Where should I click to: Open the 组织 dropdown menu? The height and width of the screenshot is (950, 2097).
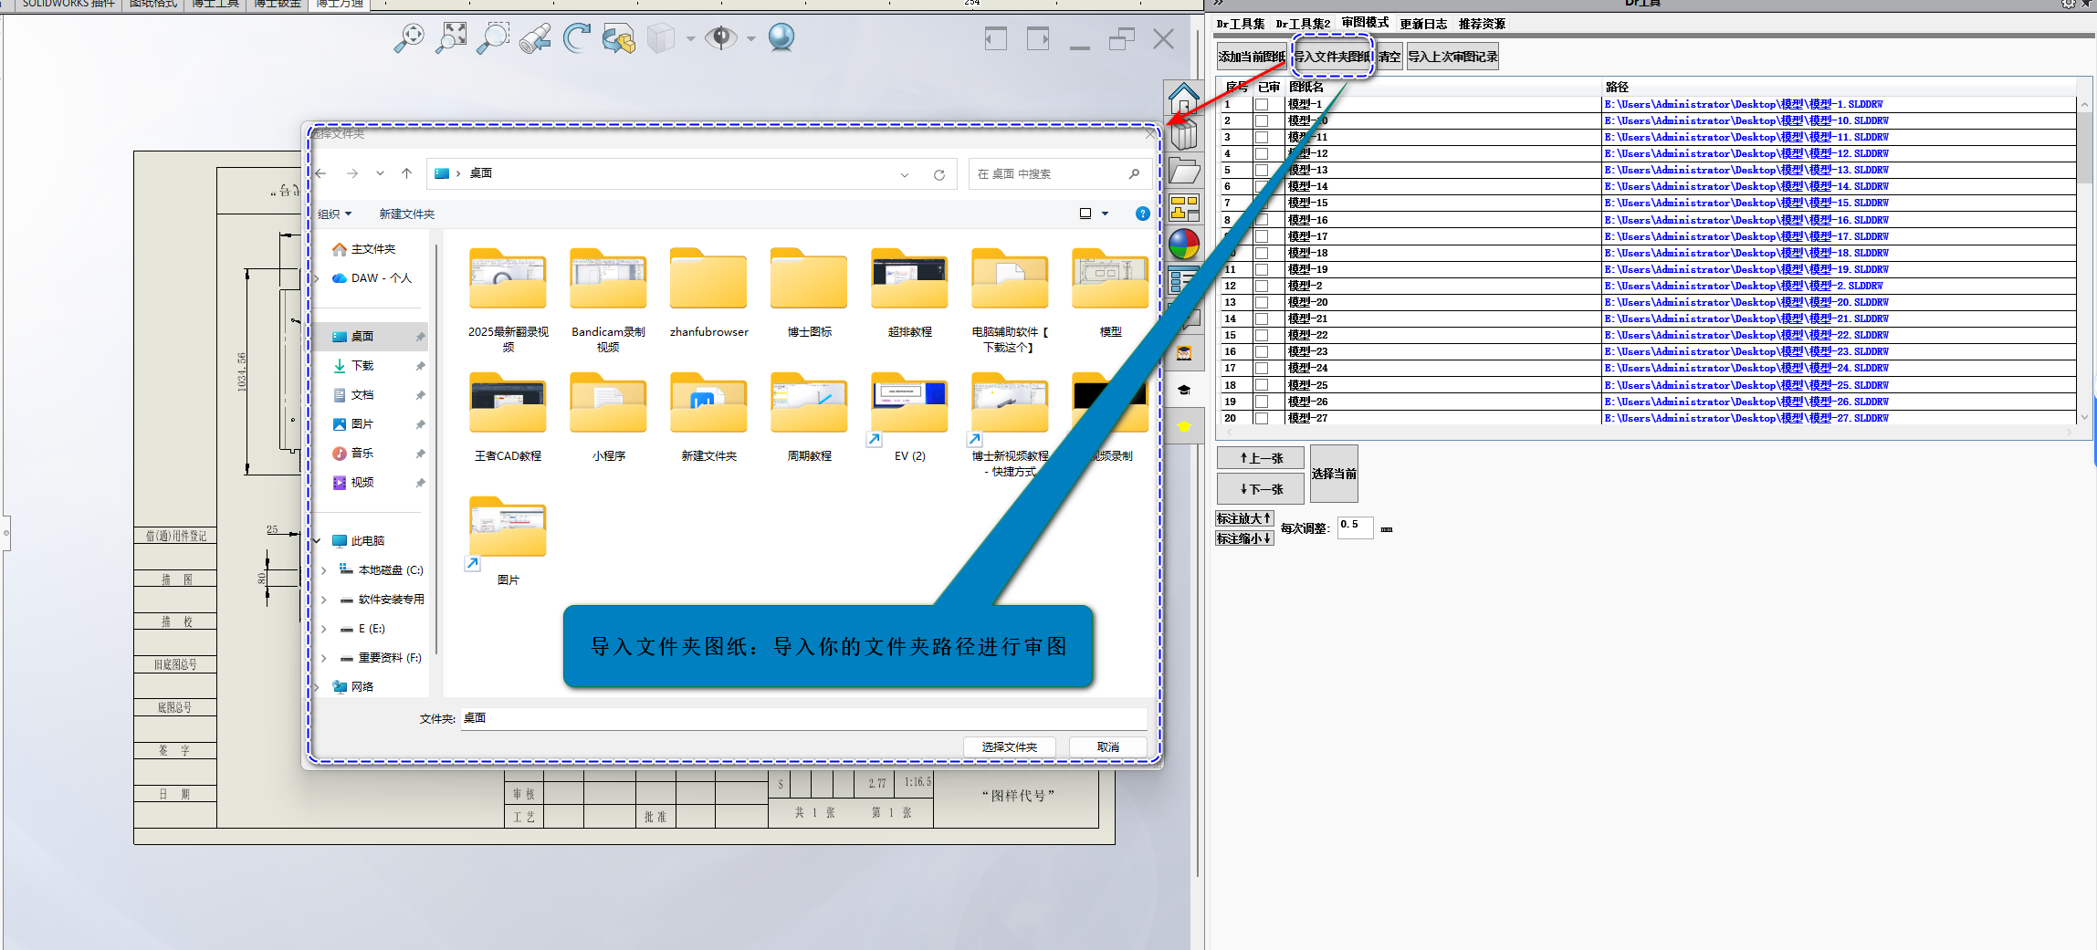tap(334, 214)
